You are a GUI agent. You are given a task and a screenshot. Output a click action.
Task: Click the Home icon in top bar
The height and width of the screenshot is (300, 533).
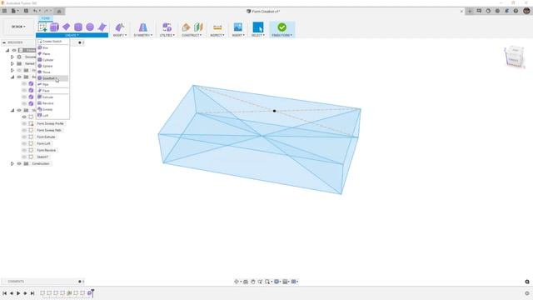click(59, 11)
